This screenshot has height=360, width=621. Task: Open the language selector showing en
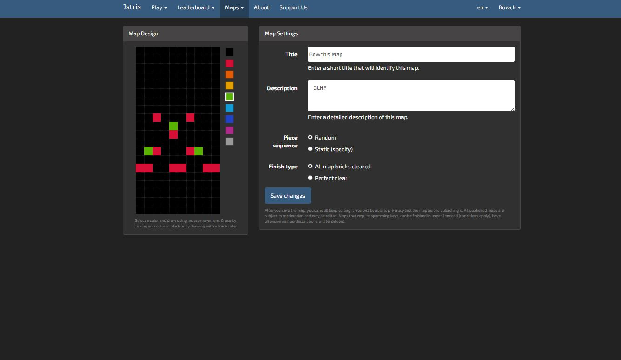click(482, 7)
